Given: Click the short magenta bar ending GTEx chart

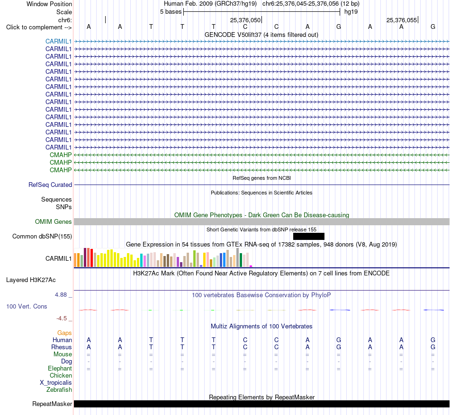Looking at the screenshot, I should click(251, 266).
